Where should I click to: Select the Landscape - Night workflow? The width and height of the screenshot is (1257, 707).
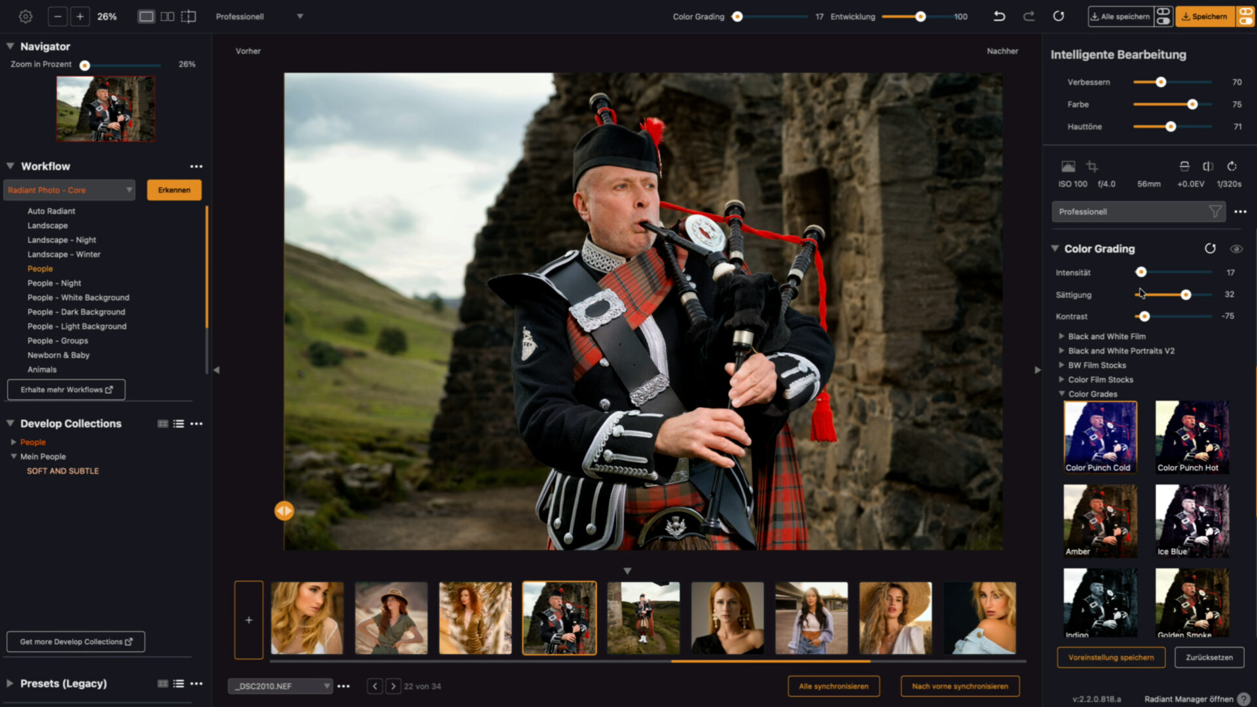coord(62,240)
